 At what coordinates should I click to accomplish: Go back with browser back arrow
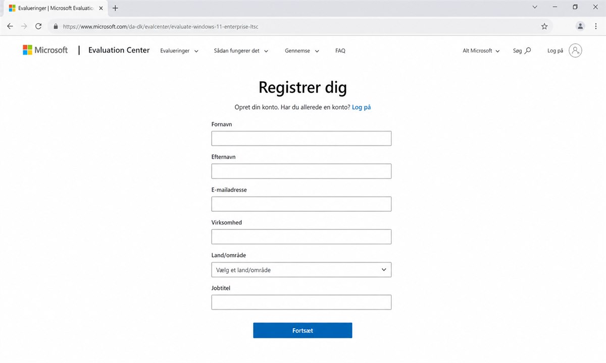click(x=10, y=26)
